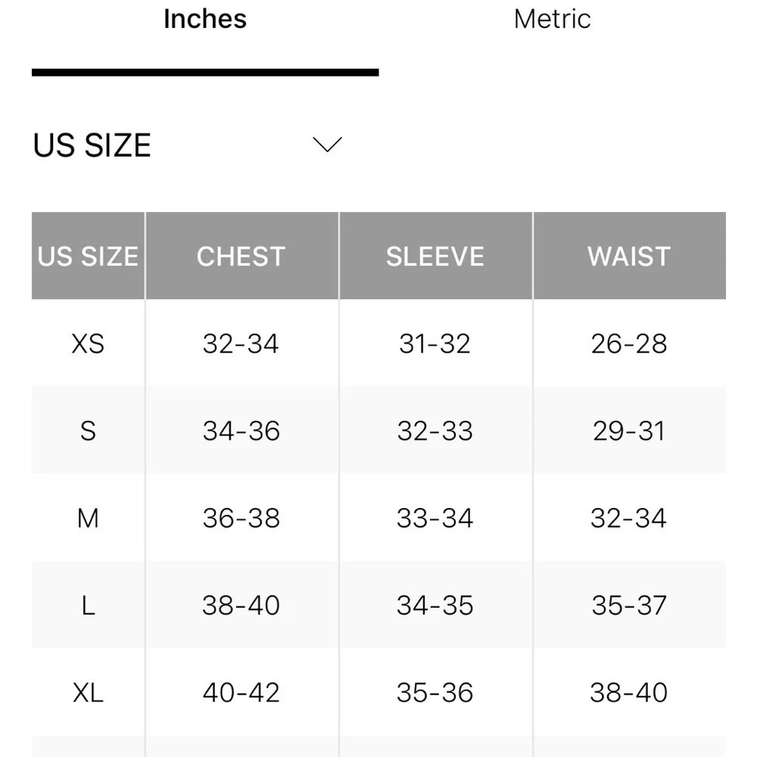Switch to the Inches tab
757x757 pixels.
tap(205, 20)
